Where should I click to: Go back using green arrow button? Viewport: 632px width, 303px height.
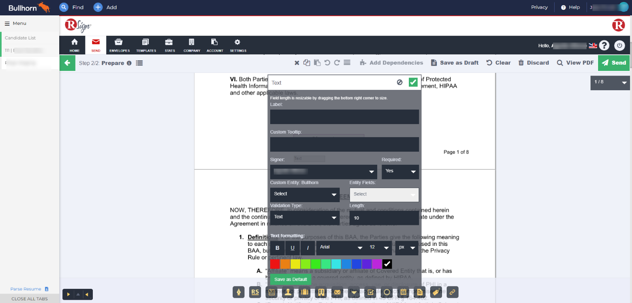point(67,63)
